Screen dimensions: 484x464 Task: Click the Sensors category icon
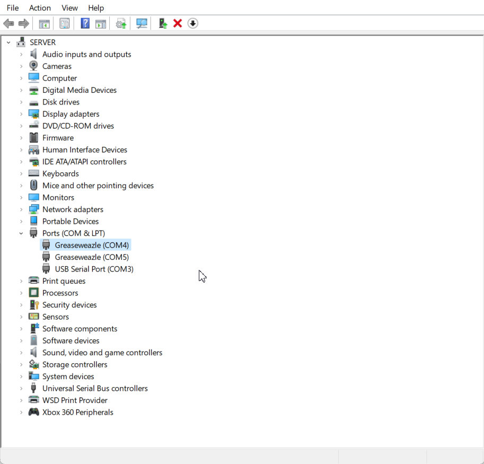coord(33,317)
